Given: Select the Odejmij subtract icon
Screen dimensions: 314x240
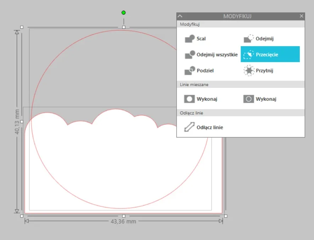Looking at the screenshot, I should pos(248,39).
